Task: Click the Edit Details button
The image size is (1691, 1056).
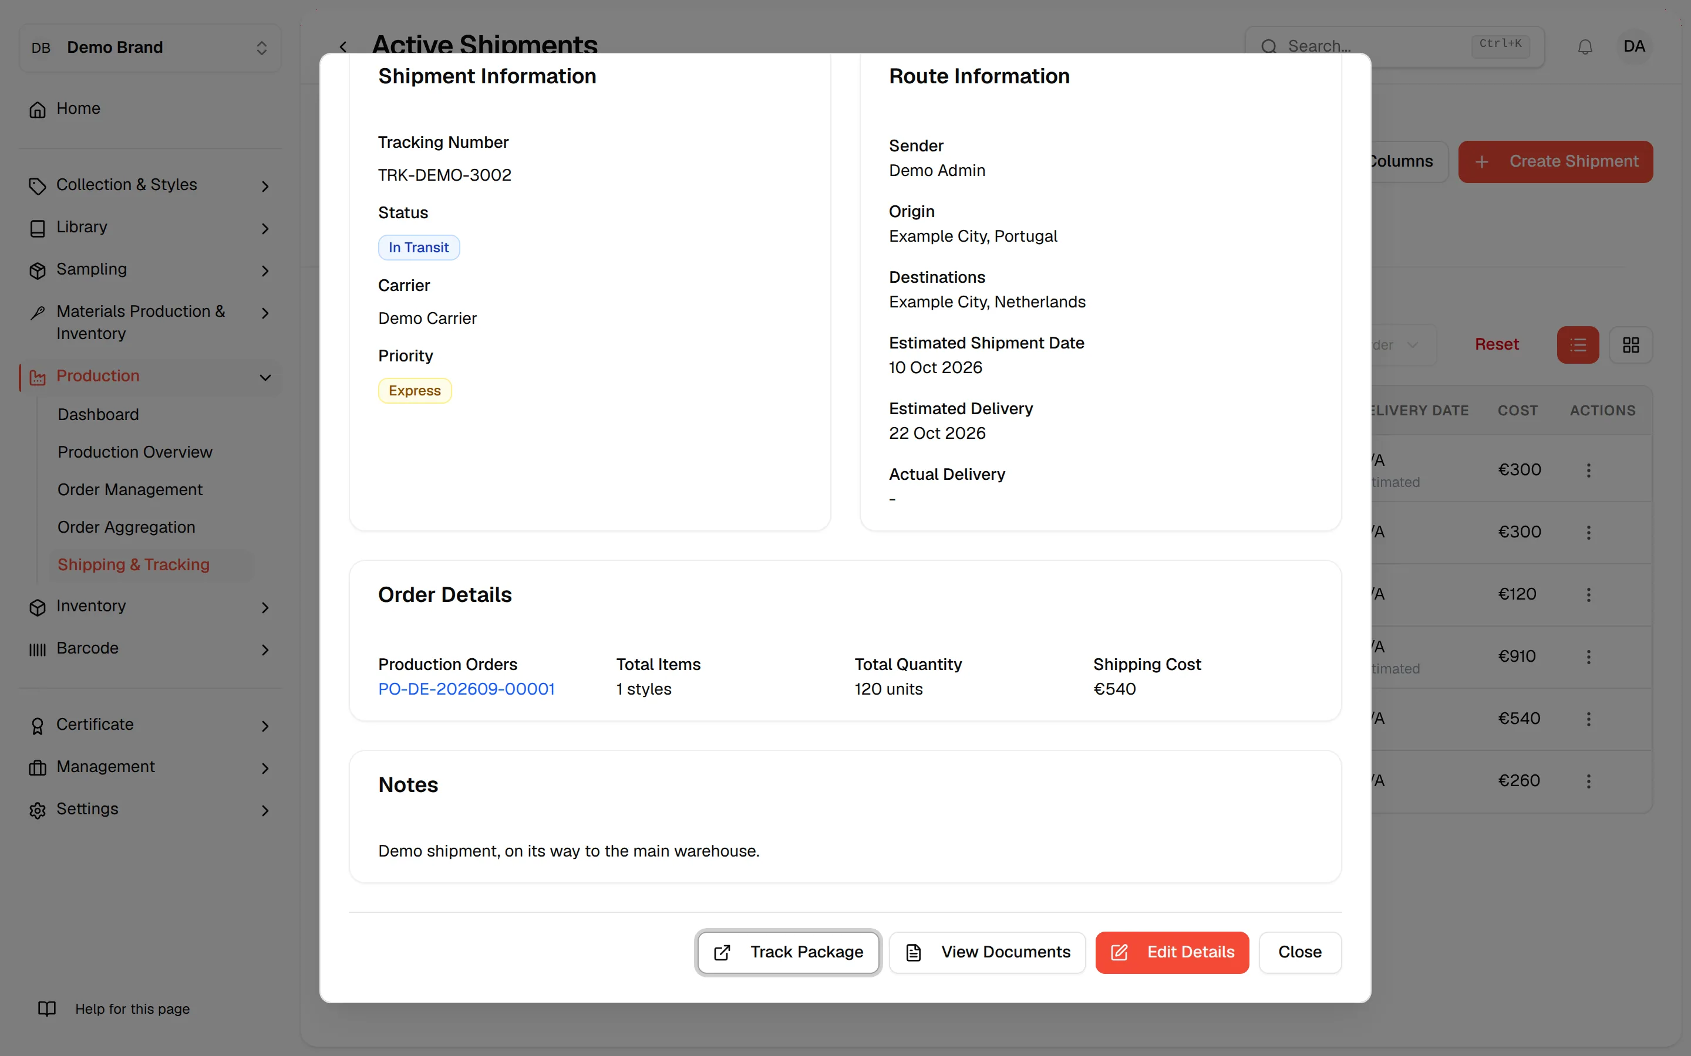Action: pos(1172,952)
